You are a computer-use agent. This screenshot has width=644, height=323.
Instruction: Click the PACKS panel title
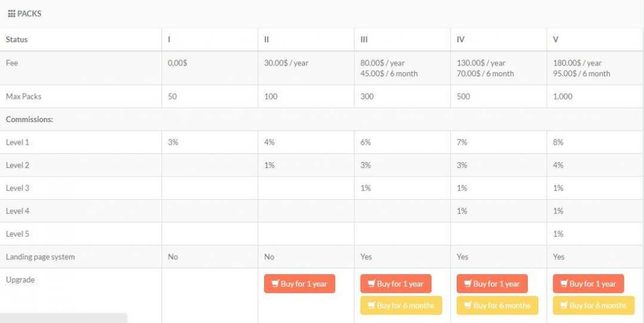[29, 14]
